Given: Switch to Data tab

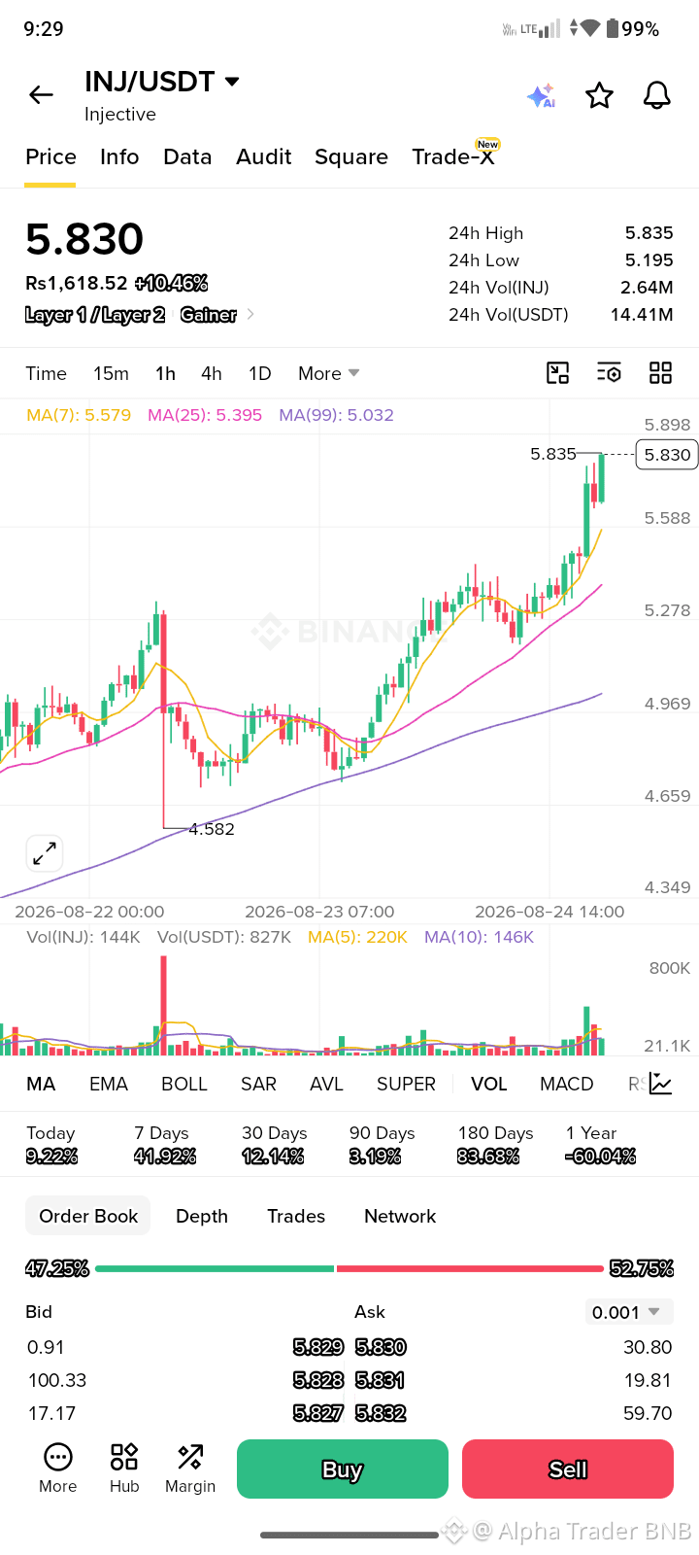Looking at the screenshot, I should [x=187, y=156].
